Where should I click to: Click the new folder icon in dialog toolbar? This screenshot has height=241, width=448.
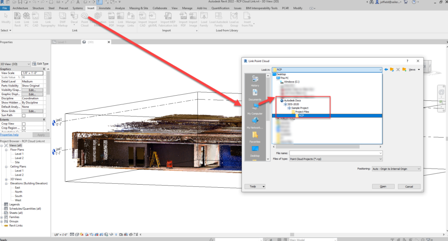[404, 69]
